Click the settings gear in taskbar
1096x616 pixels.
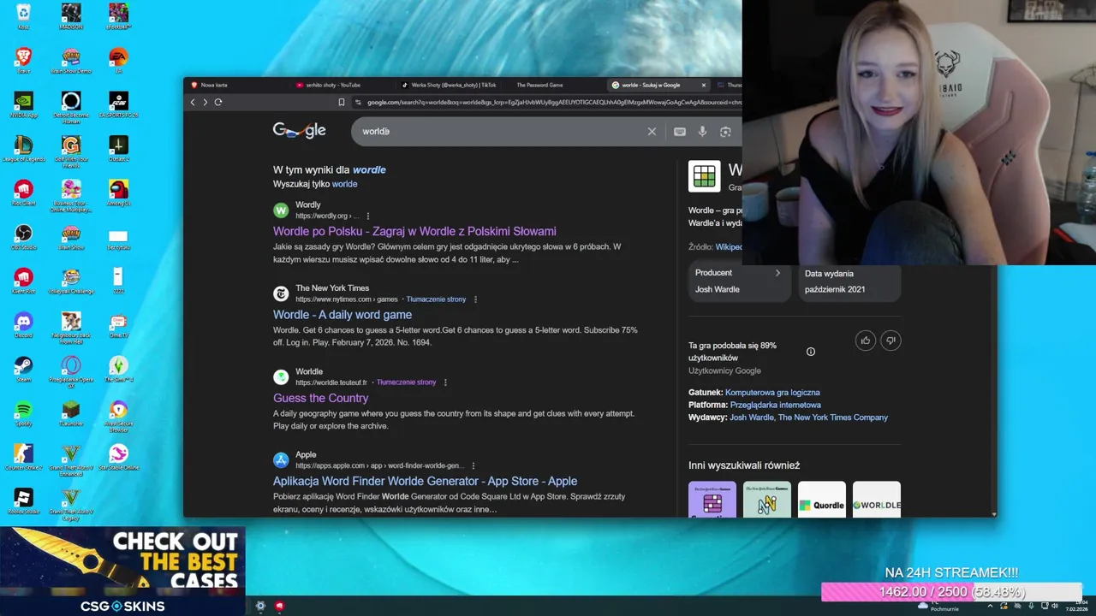coord(261,606)
